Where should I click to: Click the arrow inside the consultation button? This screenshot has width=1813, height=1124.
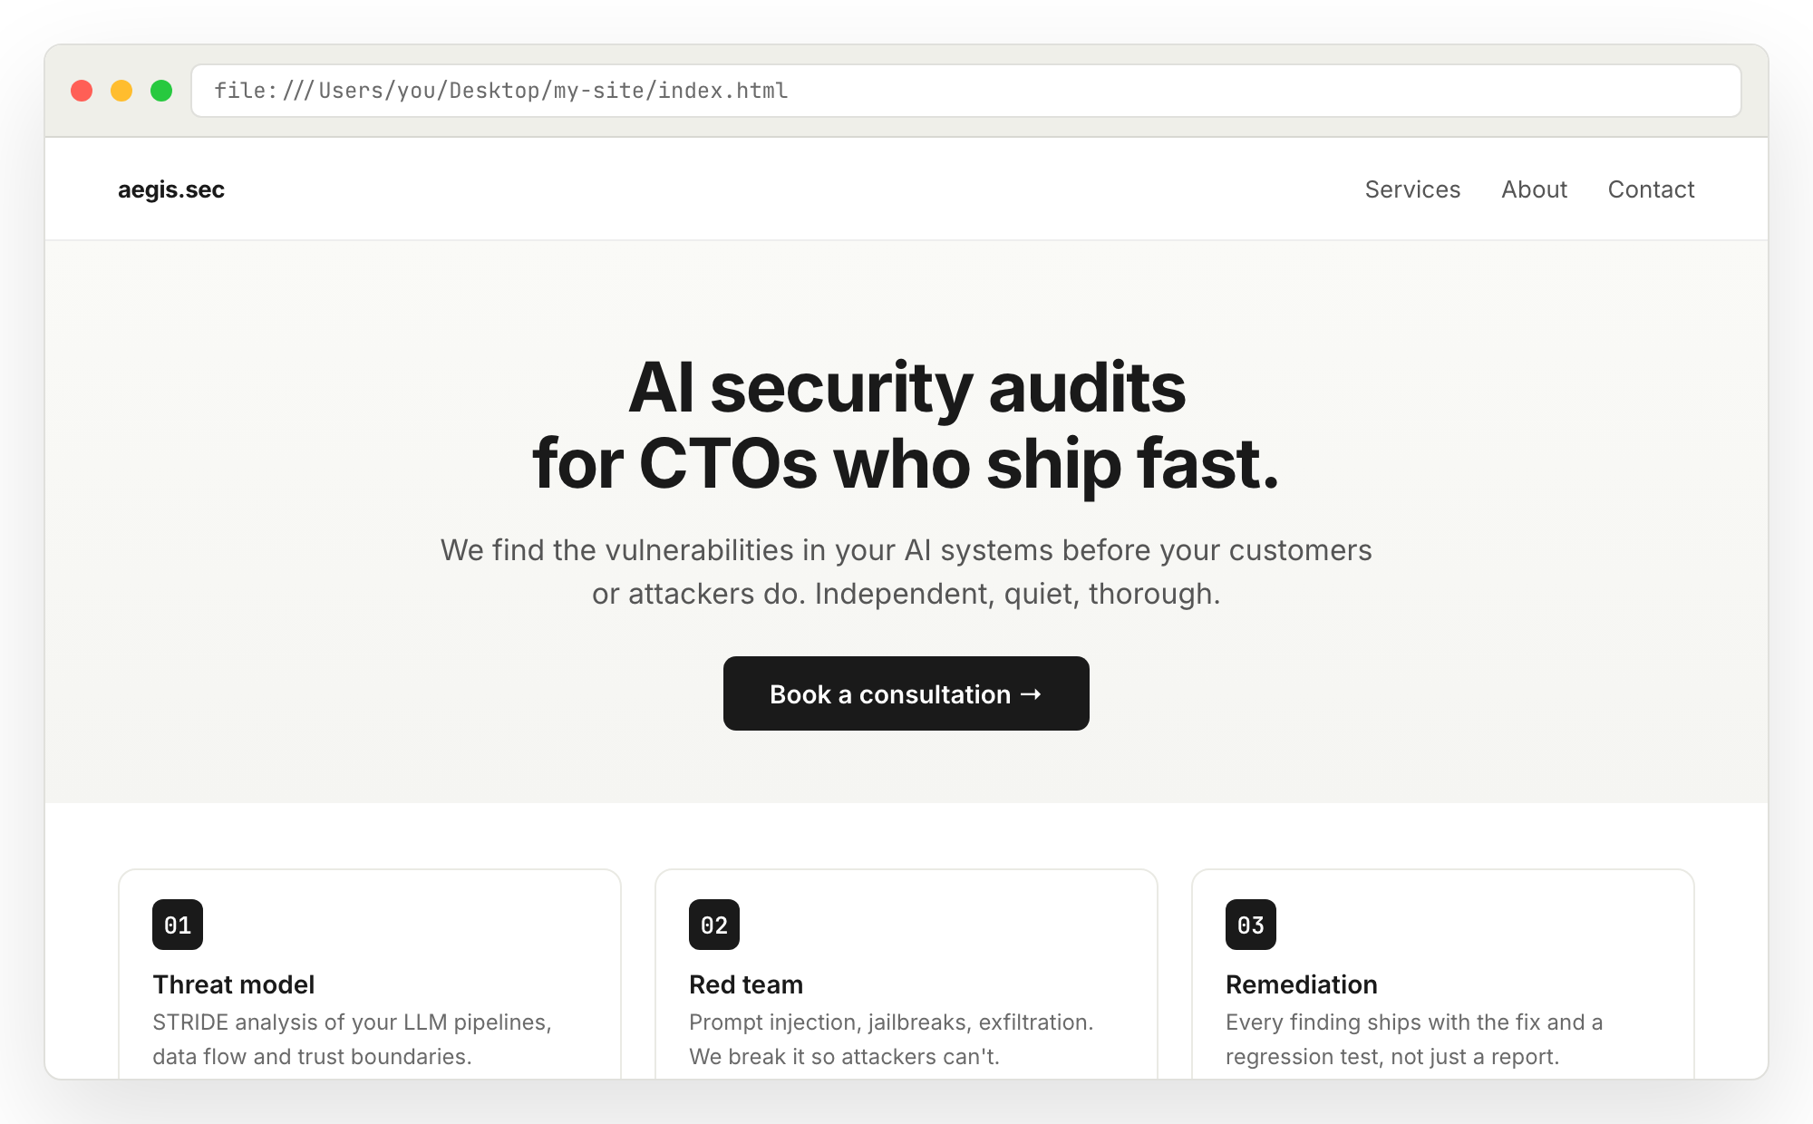tap(1031, 693)
